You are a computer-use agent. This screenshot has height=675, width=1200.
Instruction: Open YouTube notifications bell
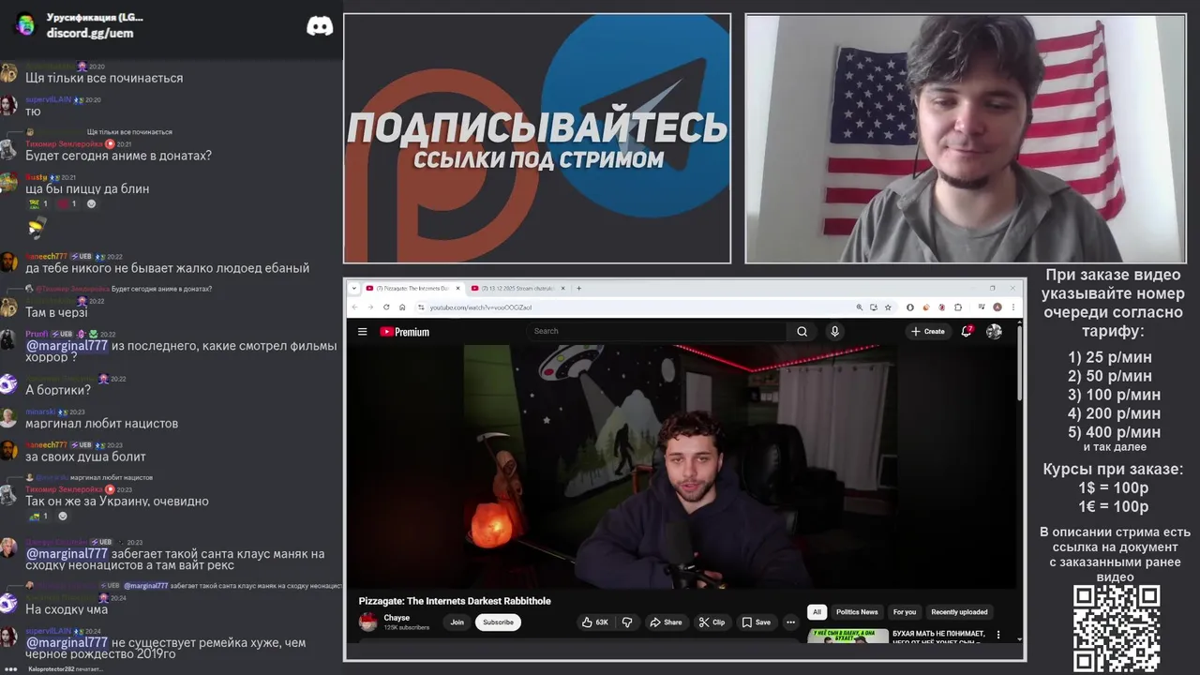tap(967, 331)
